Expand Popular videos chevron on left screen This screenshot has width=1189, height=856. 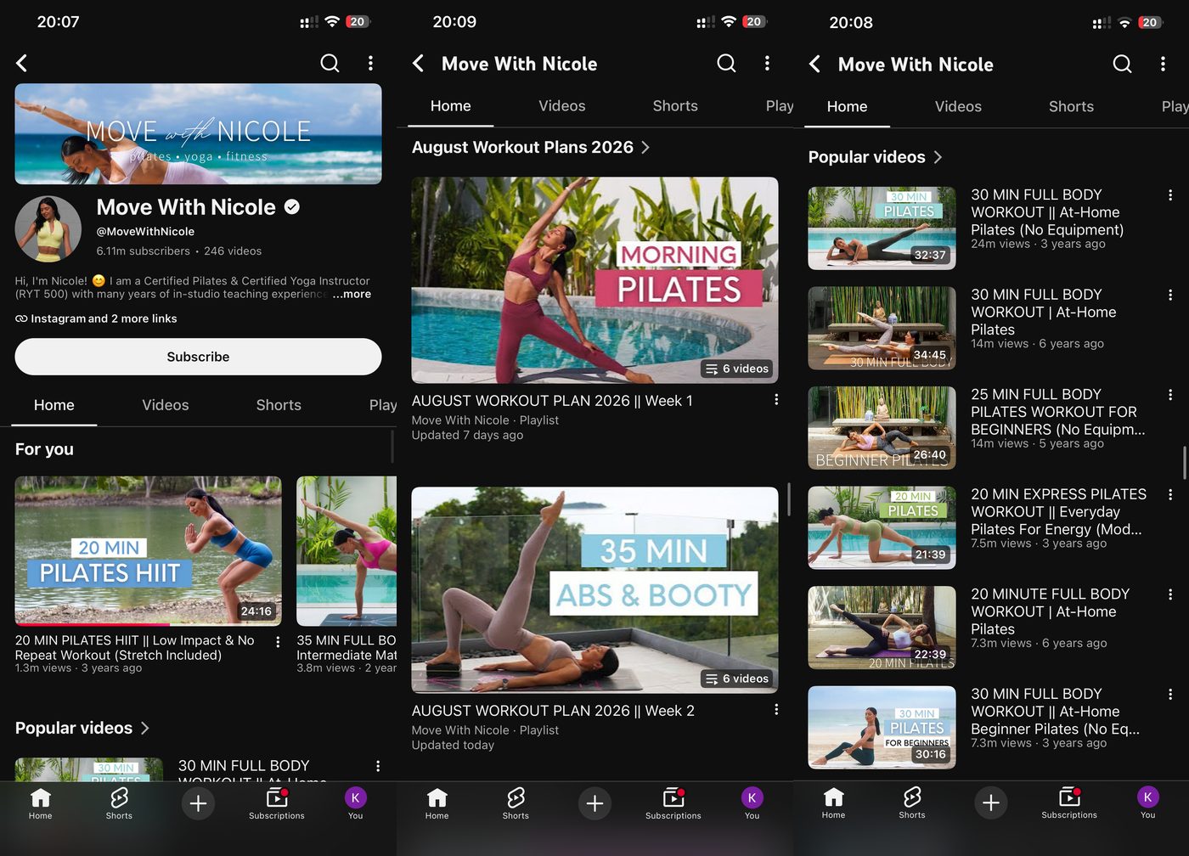[145, 728]
